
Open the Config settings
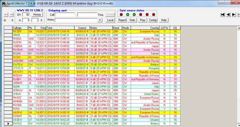pyautogui.click(x=153, y=20)
